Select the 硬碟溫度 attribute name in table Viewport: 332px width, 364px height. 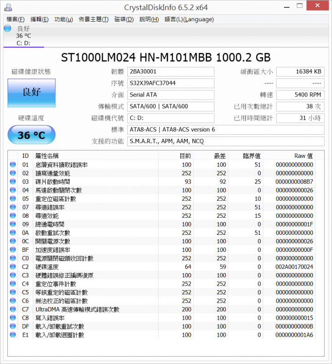(x=47, y=267)
